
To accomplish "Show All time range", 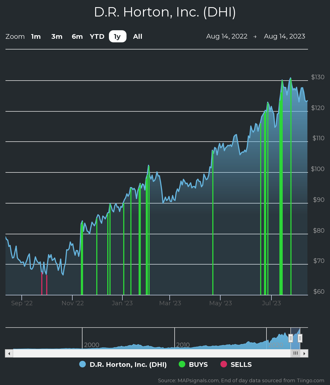I will pyautogui.click(x=138, y=37).
